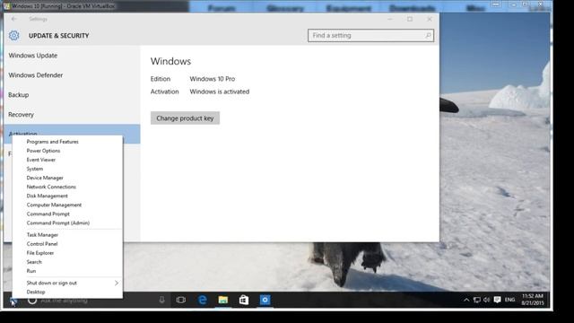
Task: Click the back arrow in Settings window
Action: tap(14, 19)
